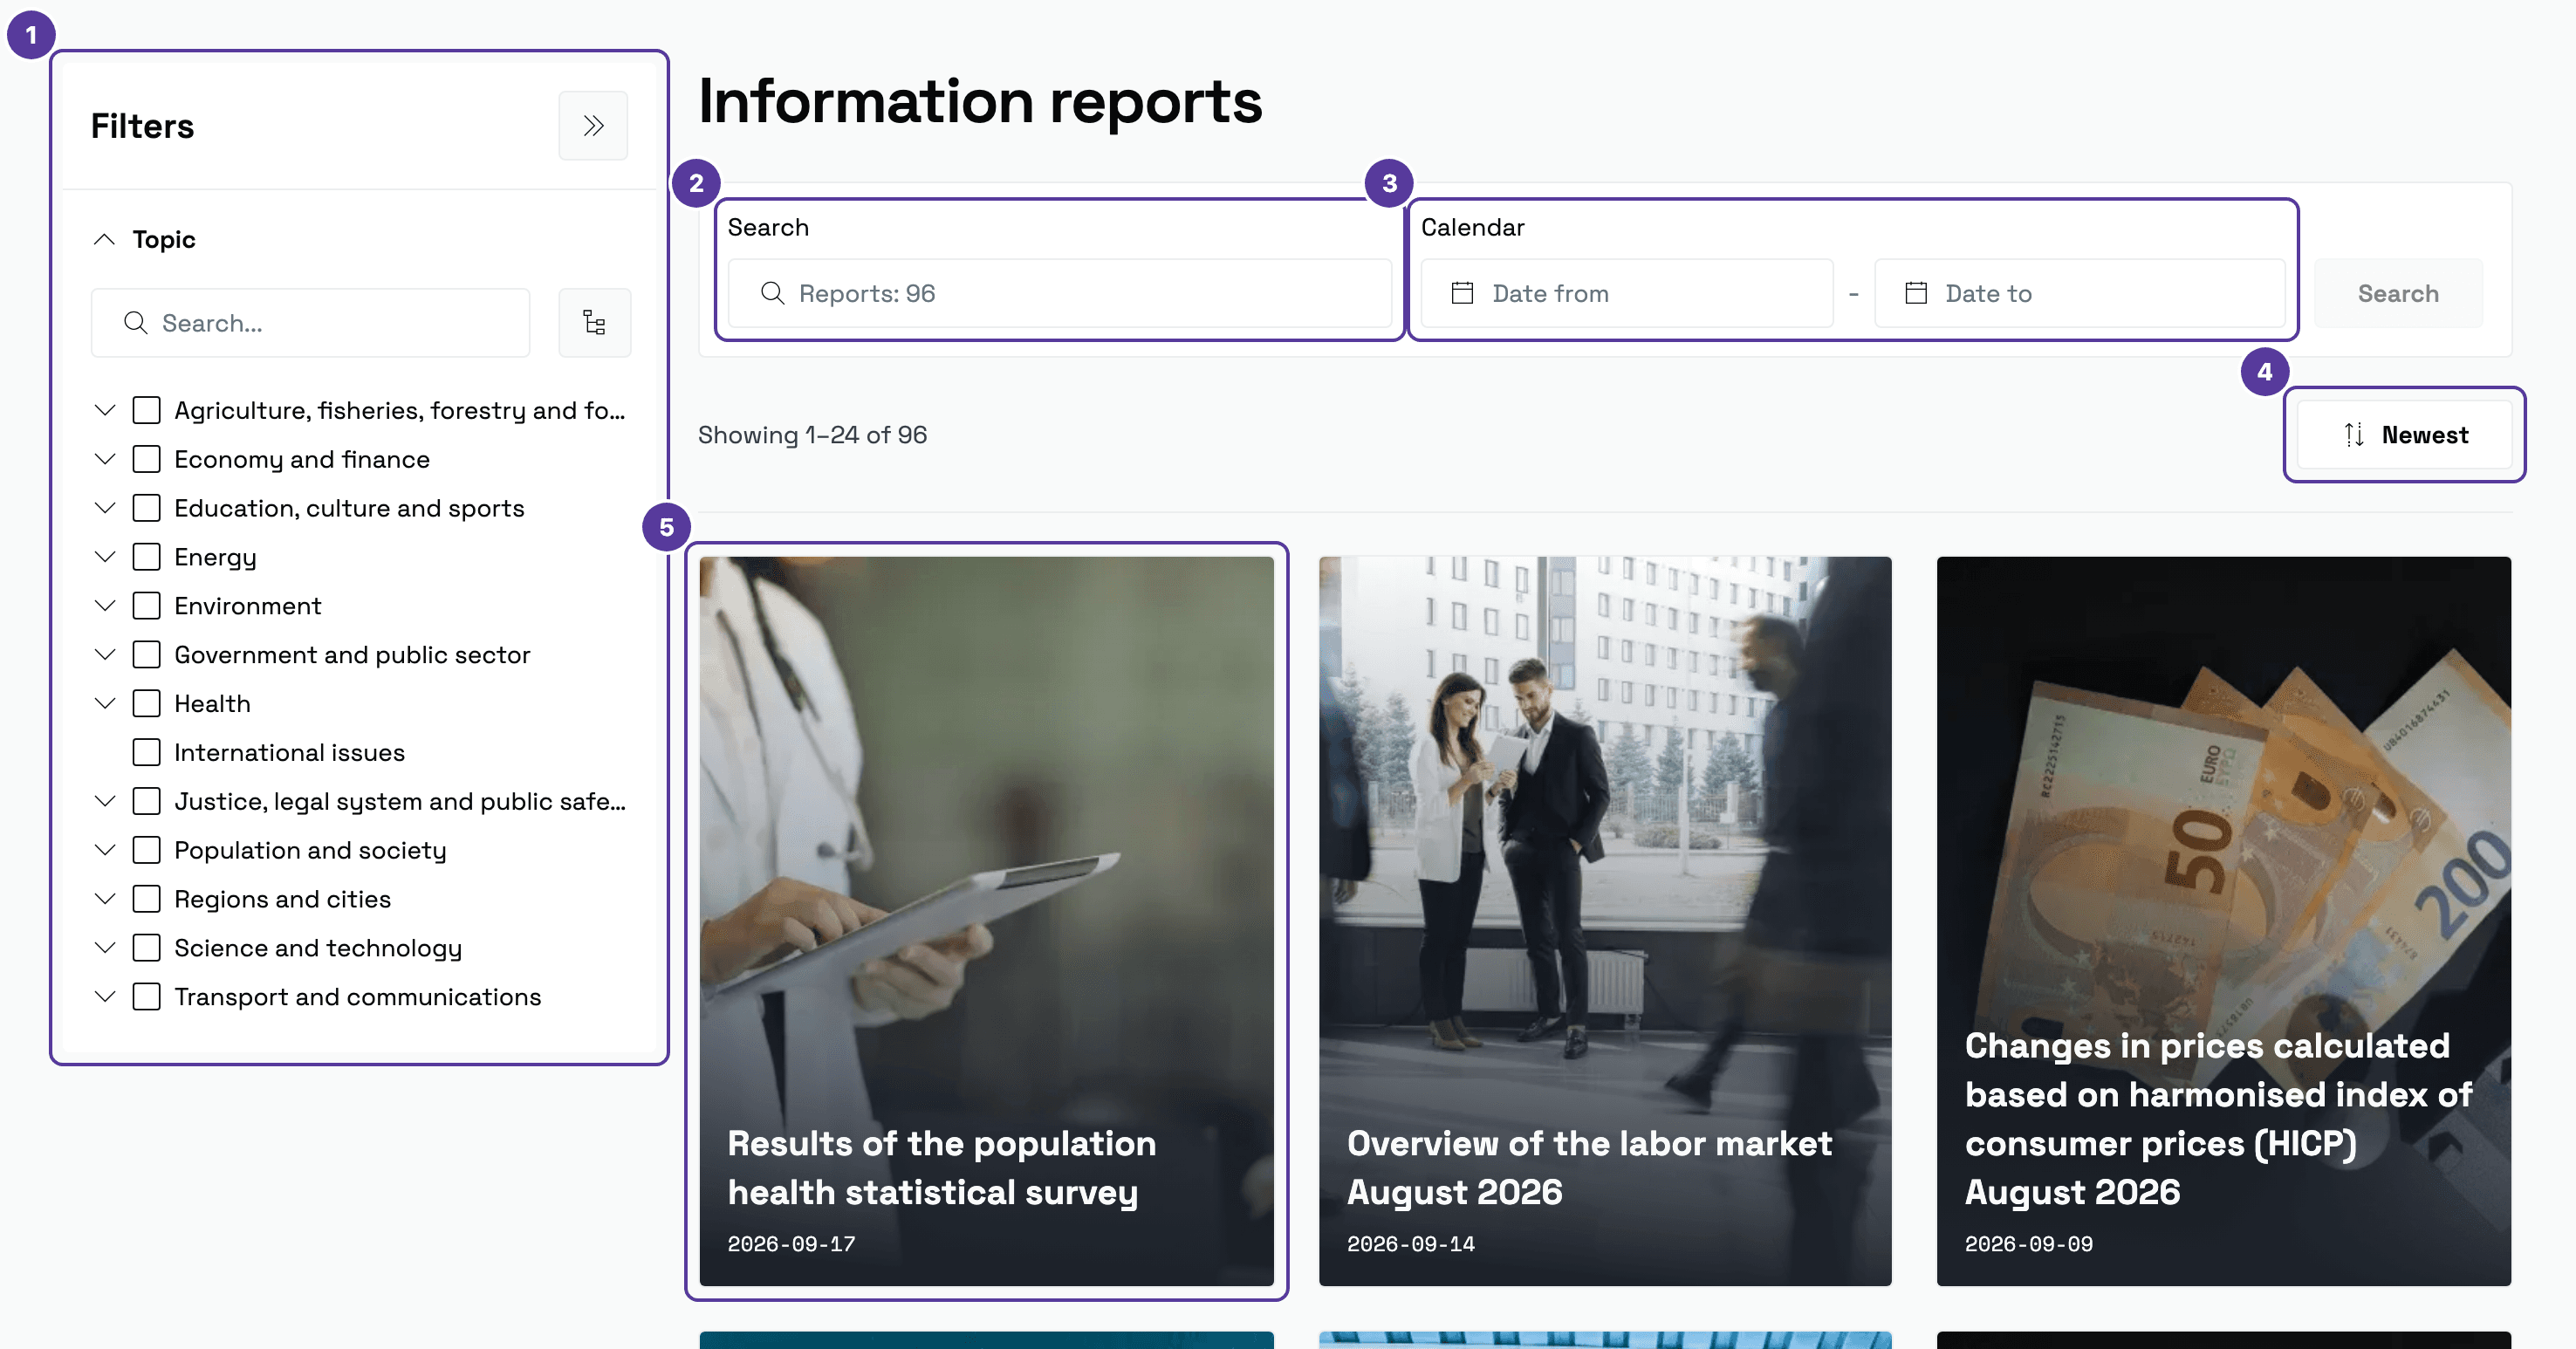Tick the Economy and finance checkbox

(x=147, y=459)
